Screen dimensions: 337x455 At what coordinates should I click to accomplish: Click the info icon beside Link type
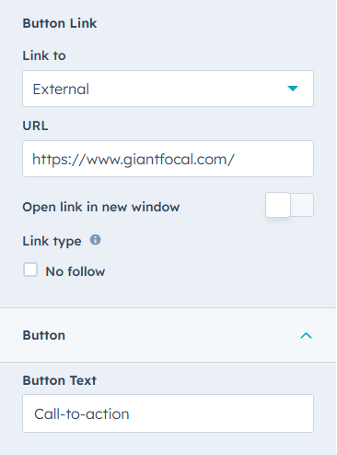point(95,240)
